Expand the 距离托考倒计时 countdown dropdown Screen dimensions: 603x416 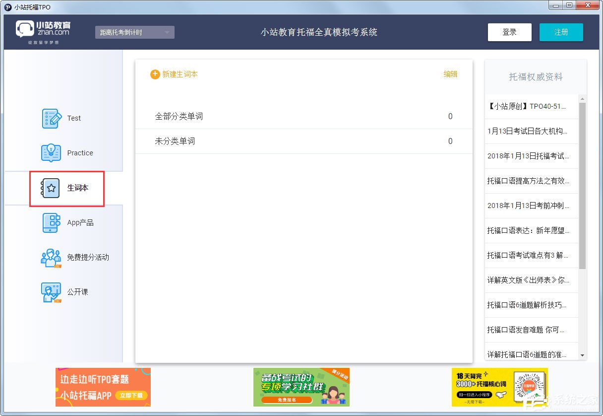pyautogui.click(x=134, y=32)
